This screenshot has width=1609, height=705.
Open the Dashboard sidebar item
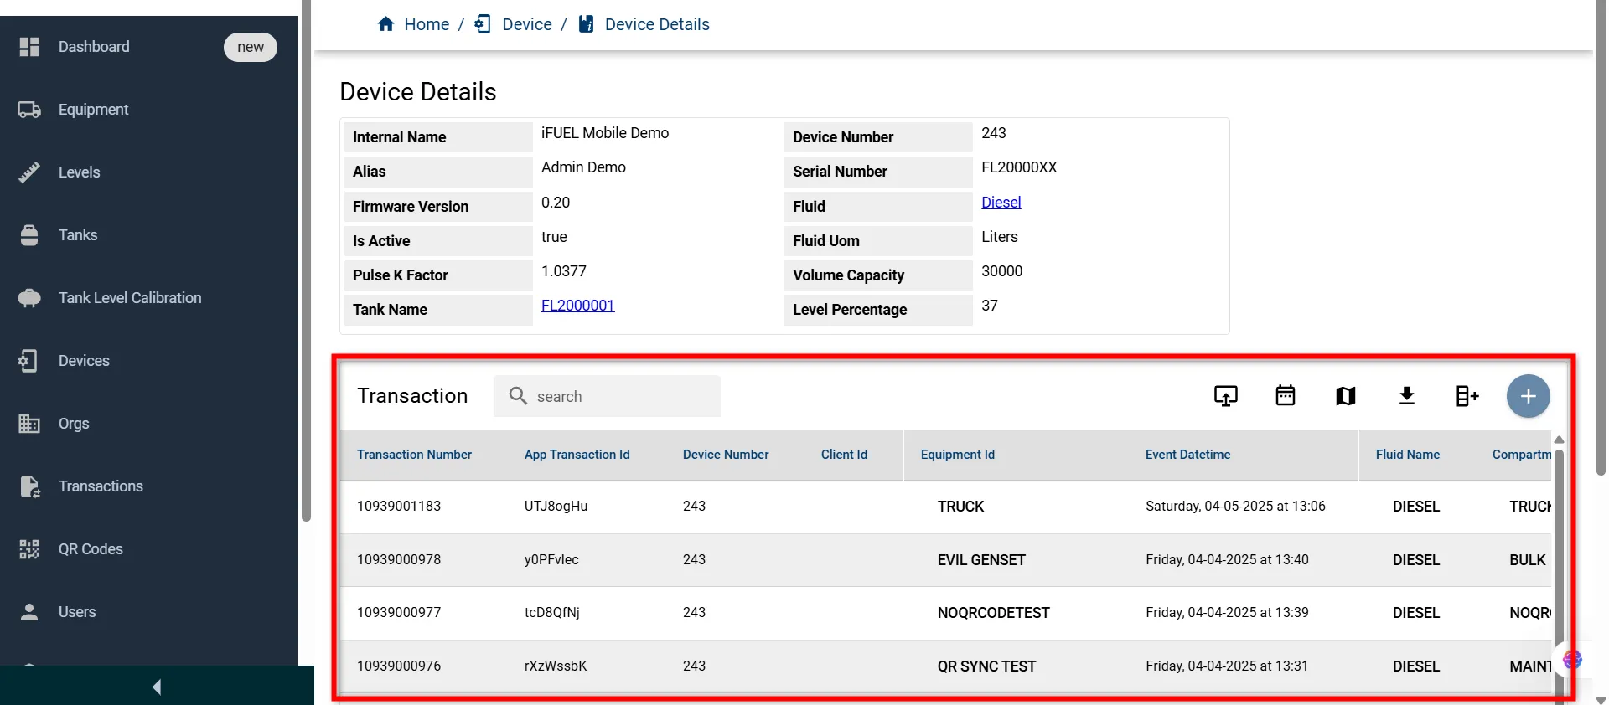pos(94,47)
